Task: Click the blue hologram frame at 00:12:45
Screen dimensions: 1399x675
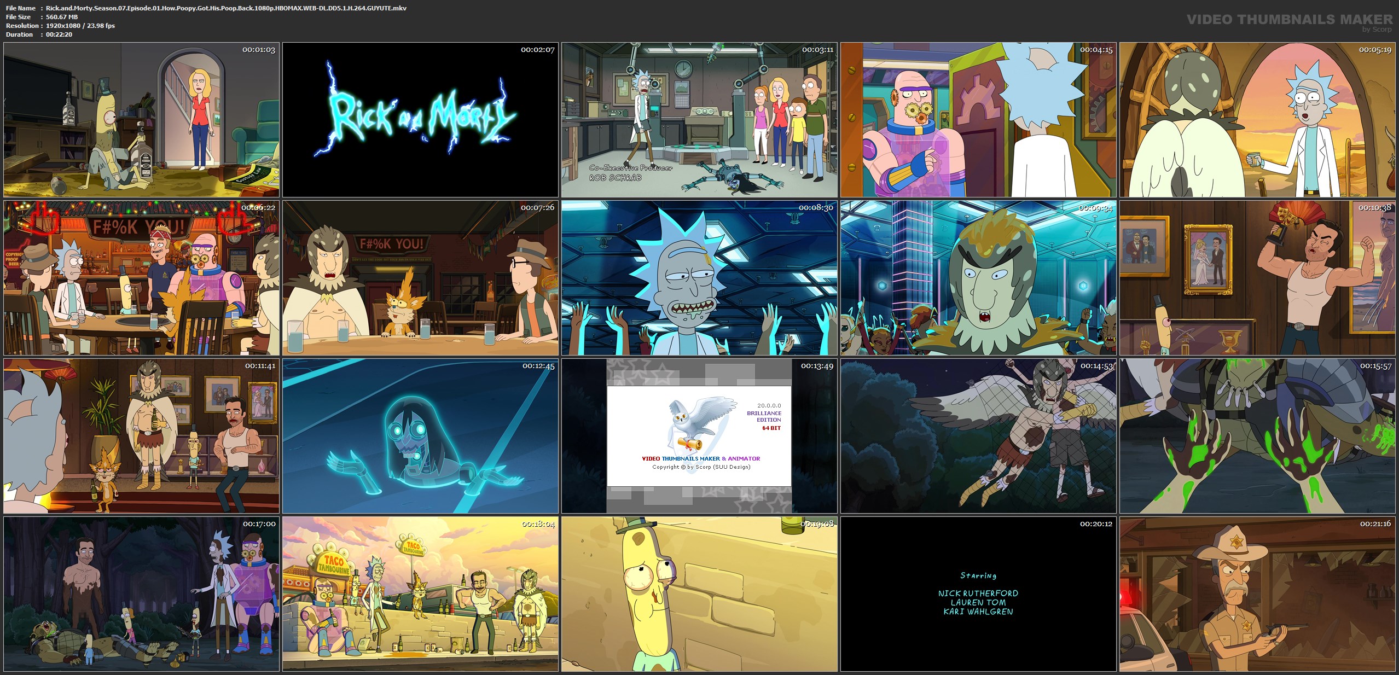Action: click(x=420, y=436)
